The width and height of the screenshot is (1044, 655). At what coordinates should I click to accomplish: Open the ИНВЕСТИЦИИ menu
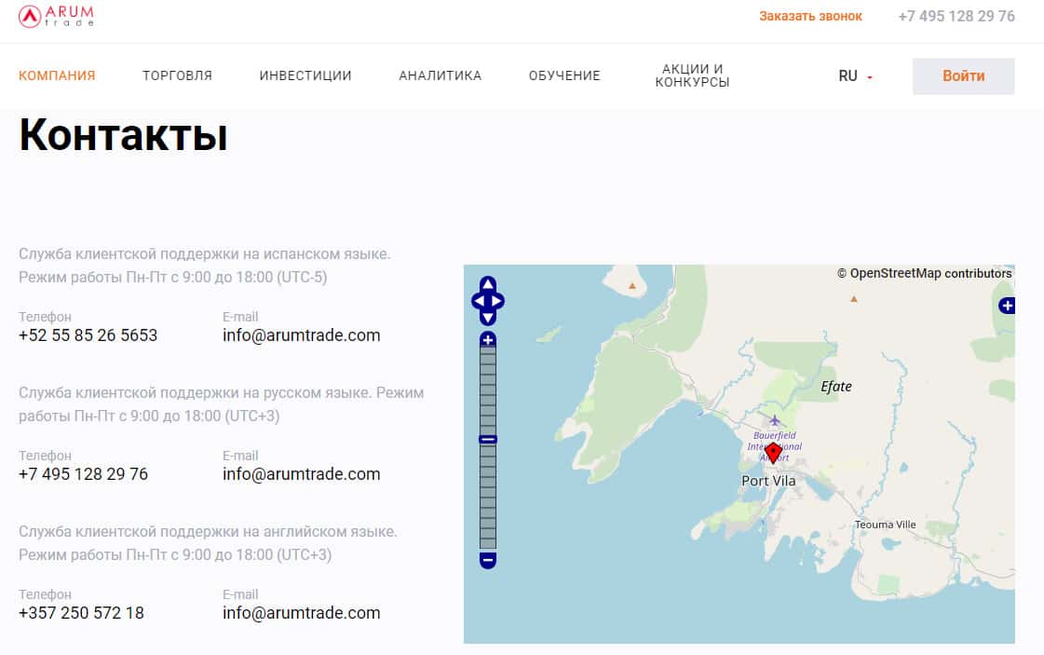coord(305,75)
